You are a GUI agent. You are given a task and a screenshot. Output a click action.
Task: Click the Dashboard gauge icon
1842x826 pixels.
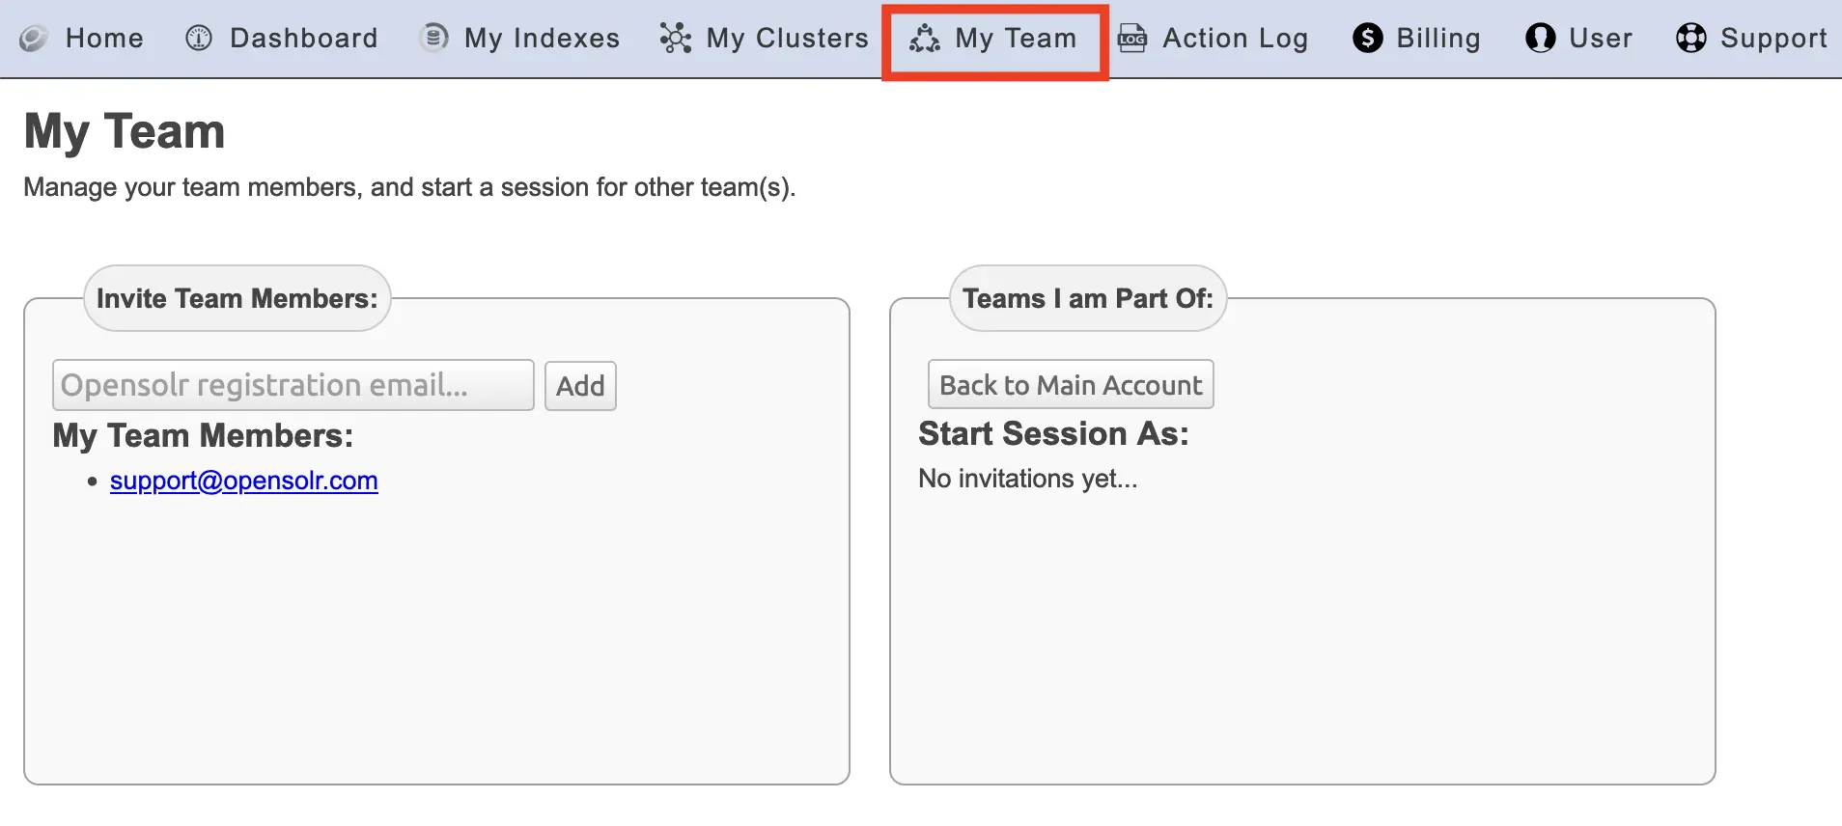(199, 39)
